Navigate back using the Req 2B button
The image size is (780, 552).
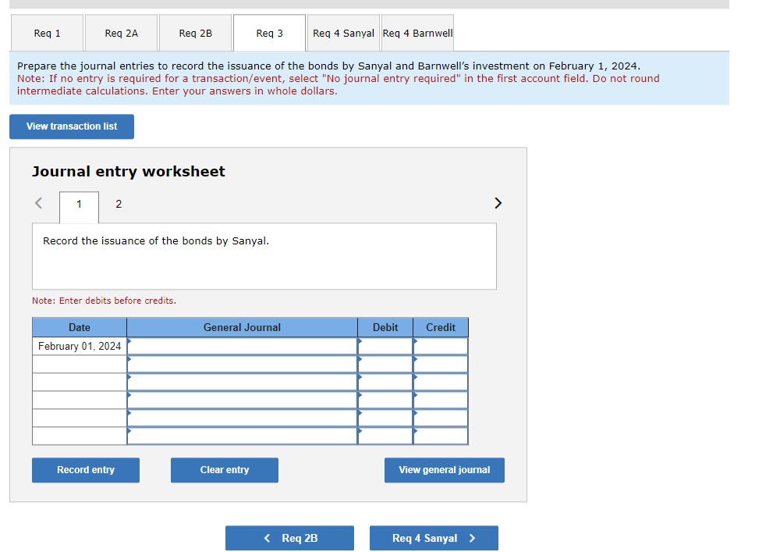(289, 538)
